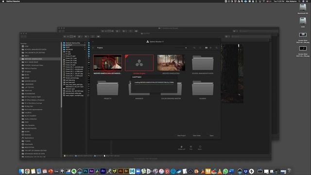Open the Apple menu
311x175 pixels.
[3, 1]
